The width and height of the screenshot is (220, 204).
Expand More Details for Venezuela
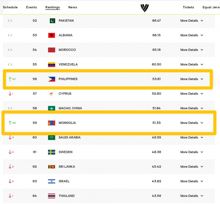tap(192, 64)
